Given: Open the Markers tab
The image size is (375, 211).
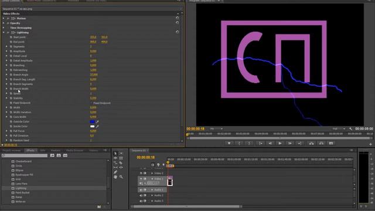Looking at the screenshot, I should click(56, 151).
